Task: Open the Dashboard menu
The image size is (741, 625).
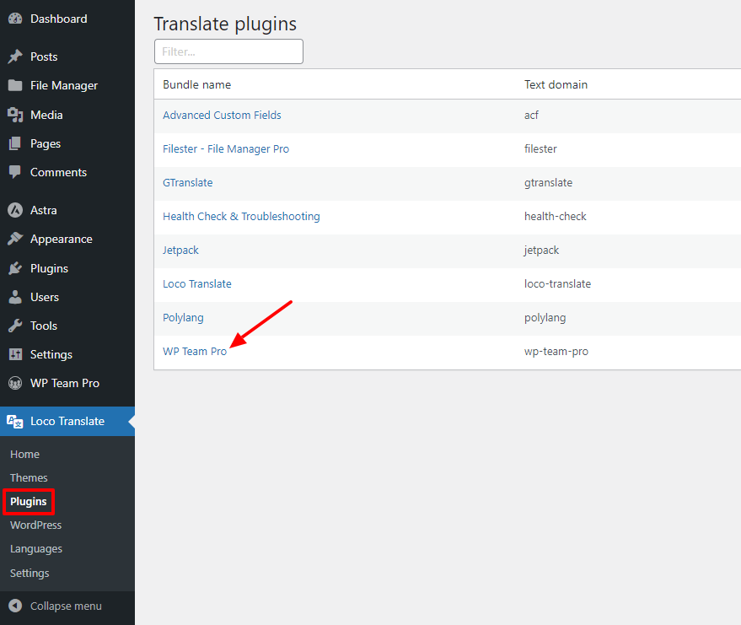Action: 59,19
